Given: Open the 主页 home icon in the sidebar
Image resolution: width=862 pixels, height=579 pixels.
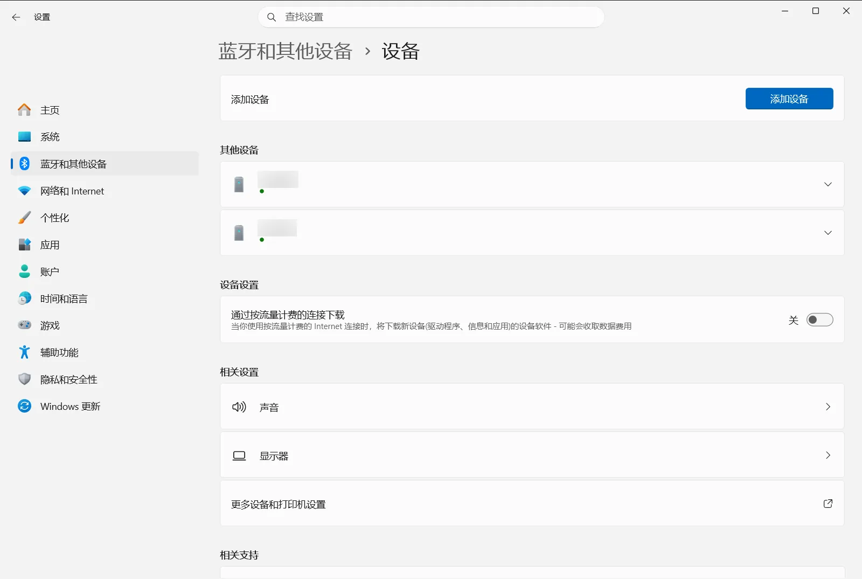Looking at the screenshot, I should click(24, 110).
